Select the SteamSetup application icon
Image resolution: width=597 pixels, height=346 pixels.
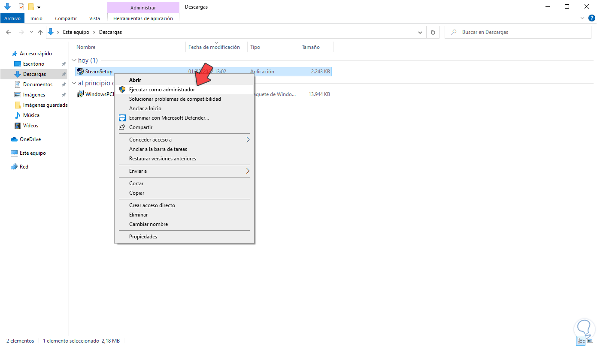80,72
